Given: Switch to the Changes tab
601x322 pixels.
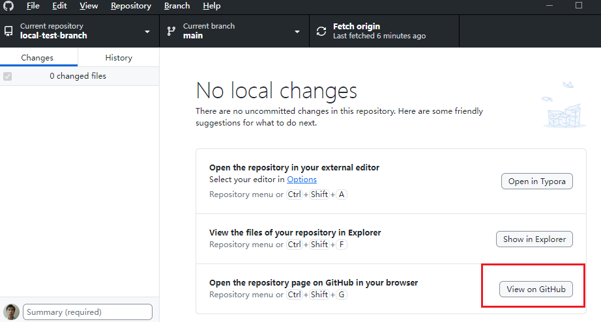Looking at the screenshot, I should (37, 57).
